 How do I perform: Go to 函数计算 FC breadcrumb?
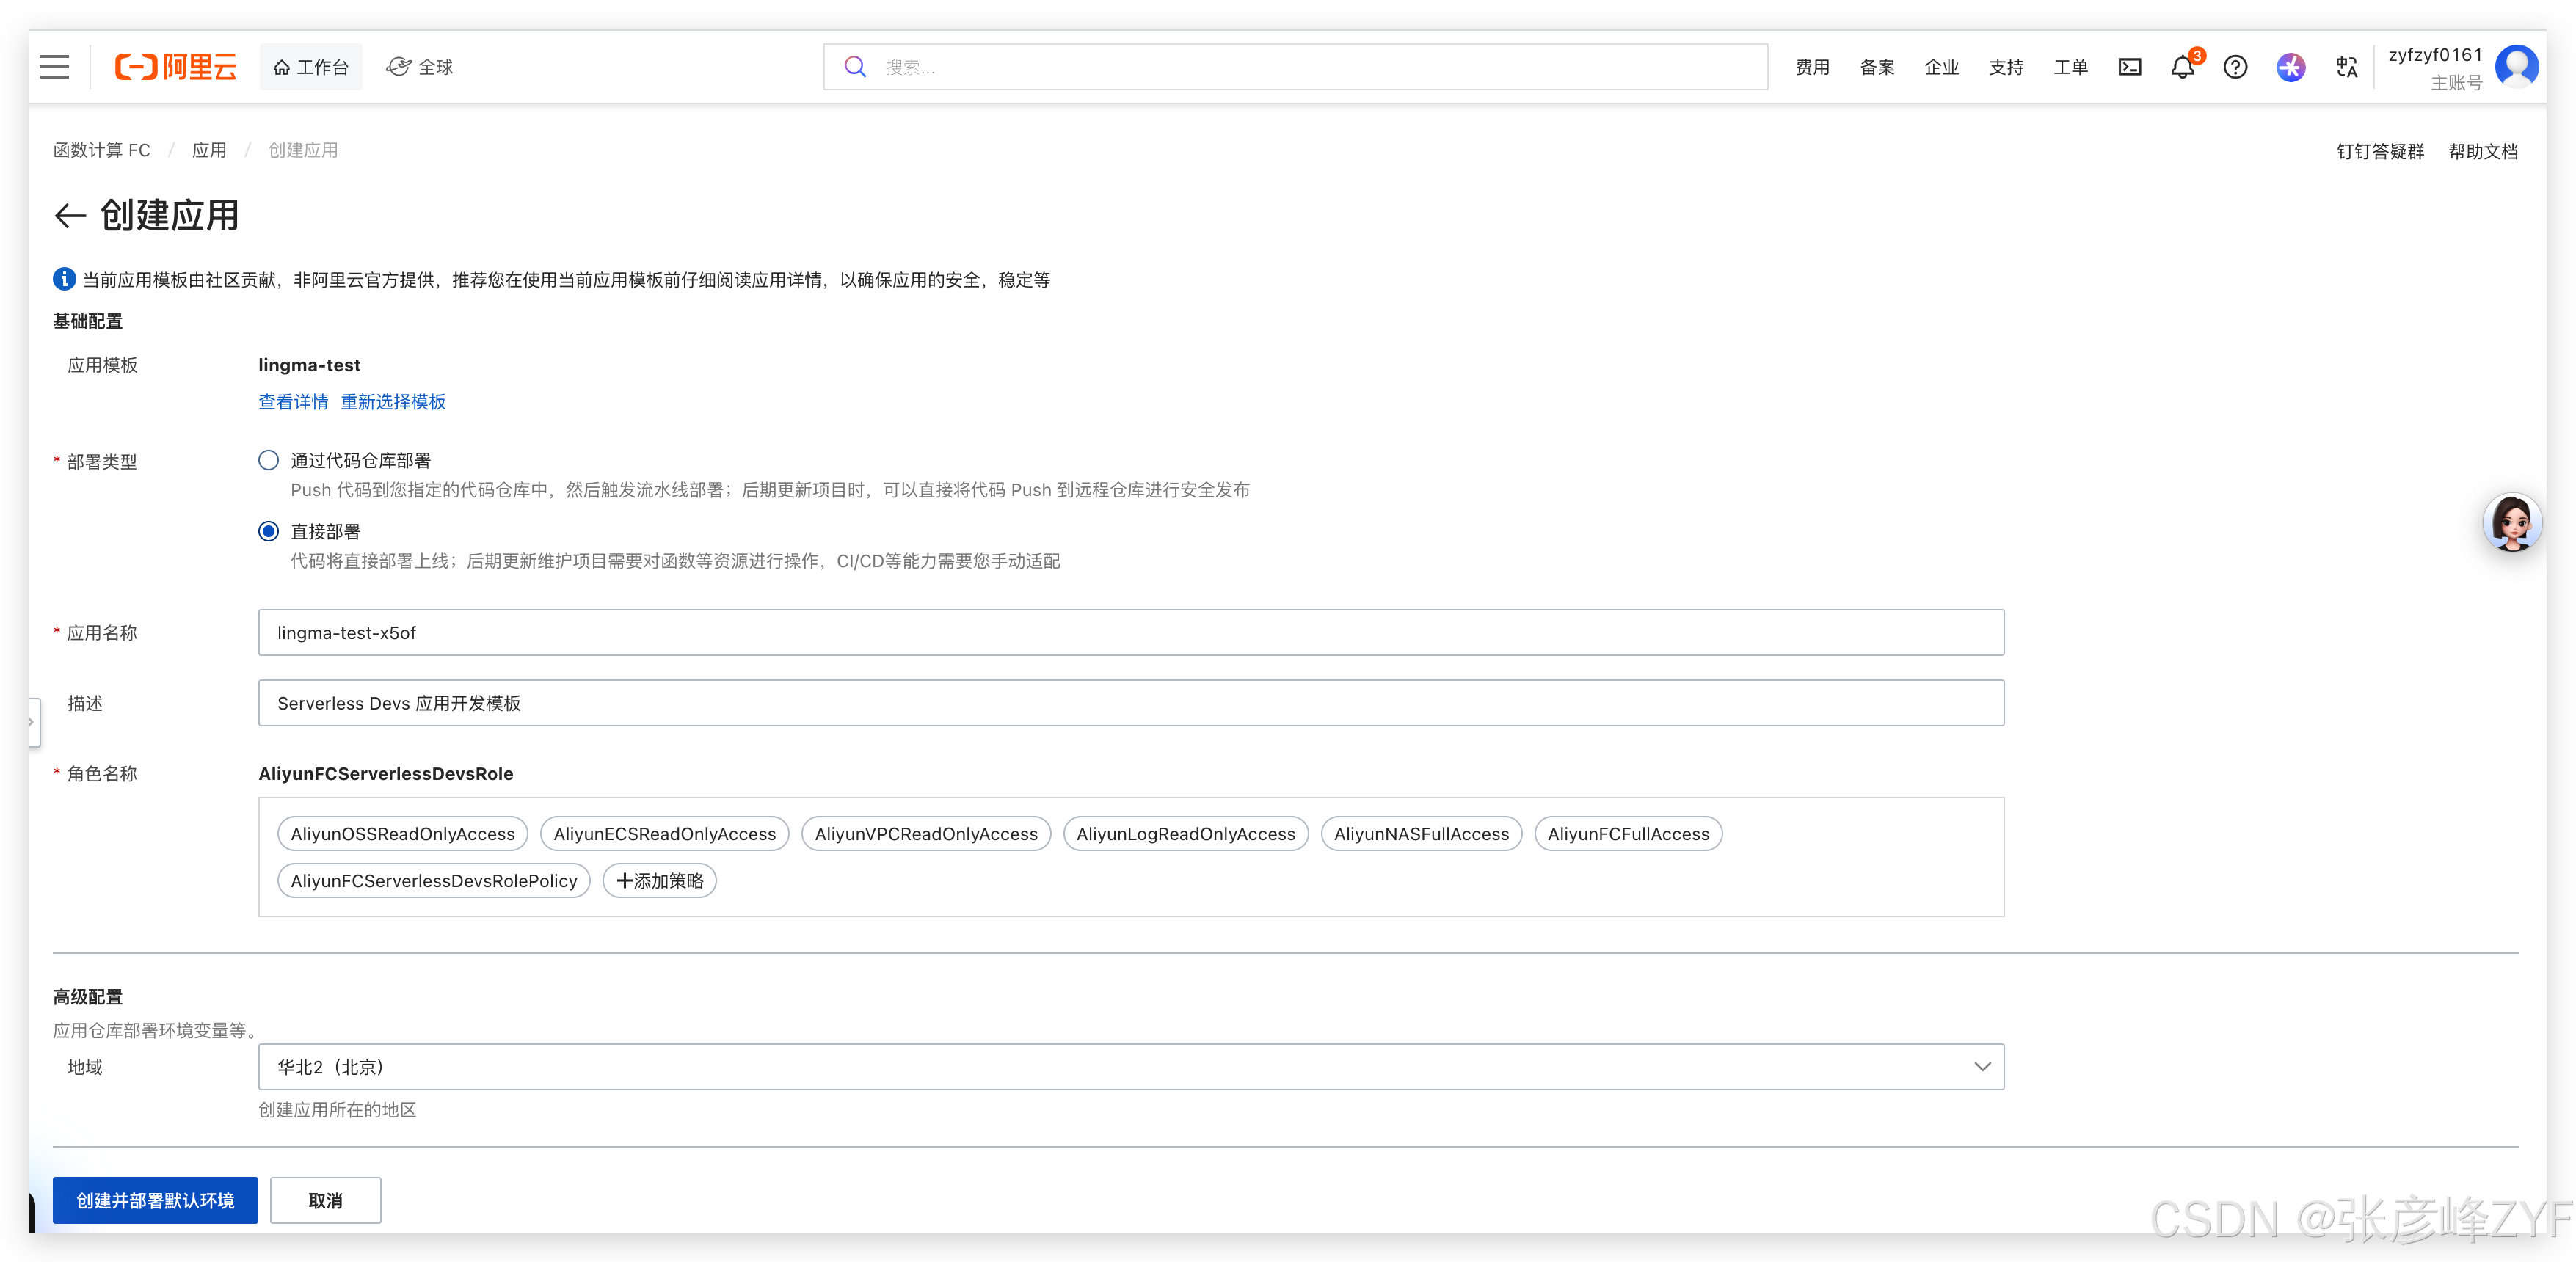(102, 150)
